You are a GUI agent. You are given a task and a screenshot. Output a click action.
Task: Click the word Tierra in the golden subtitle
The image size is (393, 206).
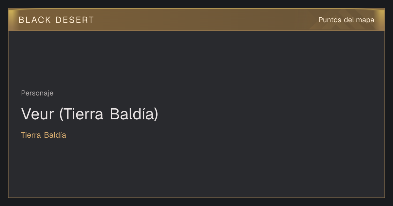tap(31, 135)
